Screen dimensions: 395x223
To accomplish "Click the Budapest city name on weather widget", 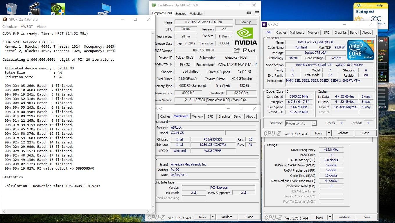I will [x=365, y=12].
